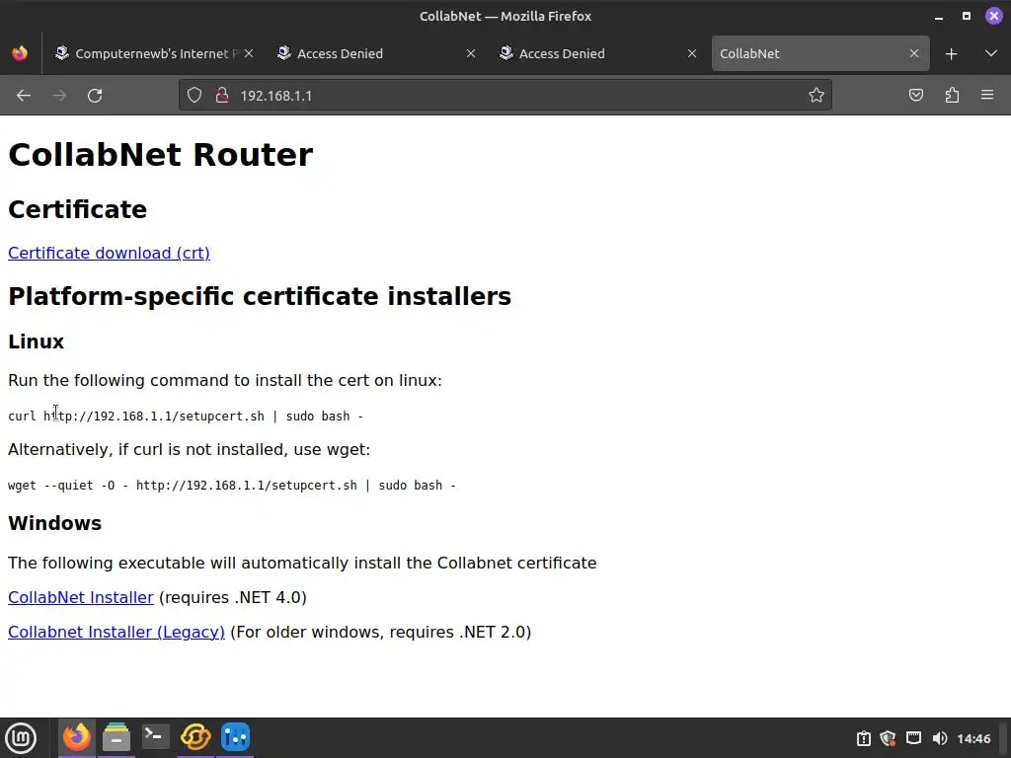Open the Extensions puzzle-piece menu
This screenshot has width=1011, height=758.
click(x=952, y=96)
